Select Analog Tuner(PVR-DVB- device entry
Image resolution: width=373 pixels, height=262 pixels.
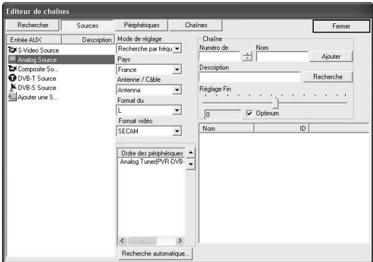point(152,162)
